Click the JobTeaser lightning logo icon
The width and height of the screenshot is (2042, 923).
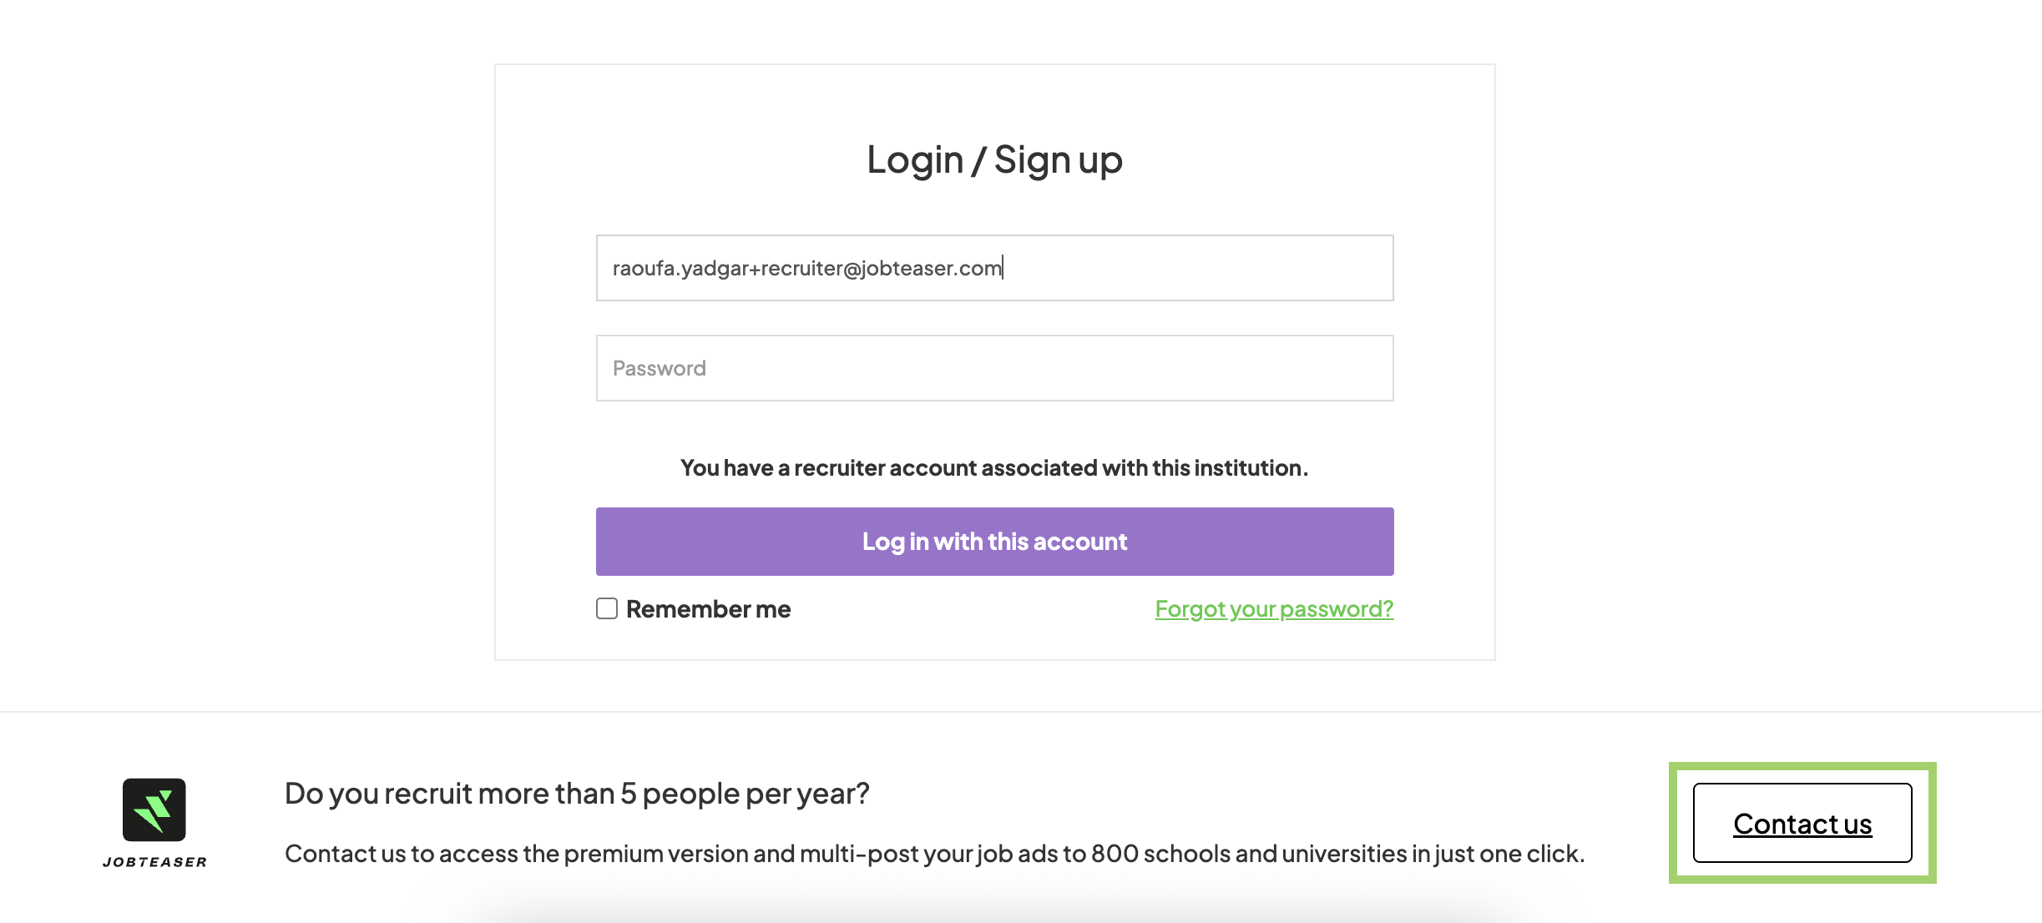154,810
